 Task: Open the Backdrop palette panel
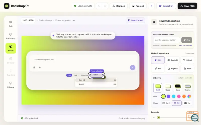pyautogui.click(x=11, y=36)
